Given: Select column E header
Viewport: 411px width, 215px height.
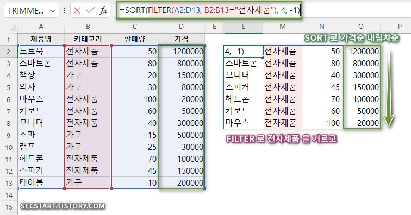Looking at the screenshot, I should point(214,27).
